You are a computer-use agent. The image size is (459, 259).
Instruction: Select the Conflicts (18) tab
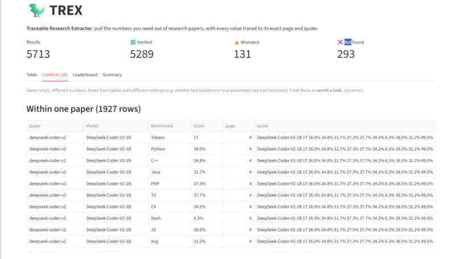tap(55, 75)
